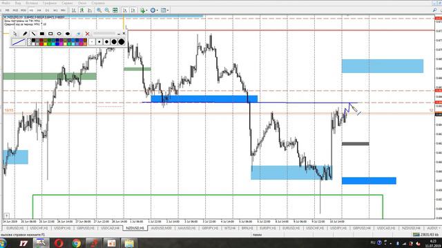Select the outlined rectangle shape tool
The height and width of the screenshot is (248, 442).
point(50,34)
